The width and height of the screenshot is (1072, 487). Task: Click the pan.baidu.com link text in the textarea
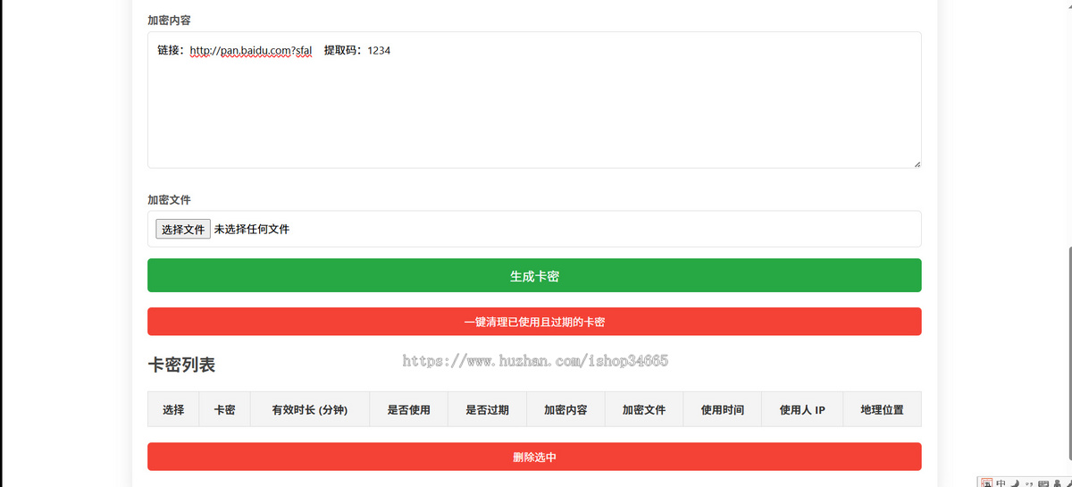point(251,51)
